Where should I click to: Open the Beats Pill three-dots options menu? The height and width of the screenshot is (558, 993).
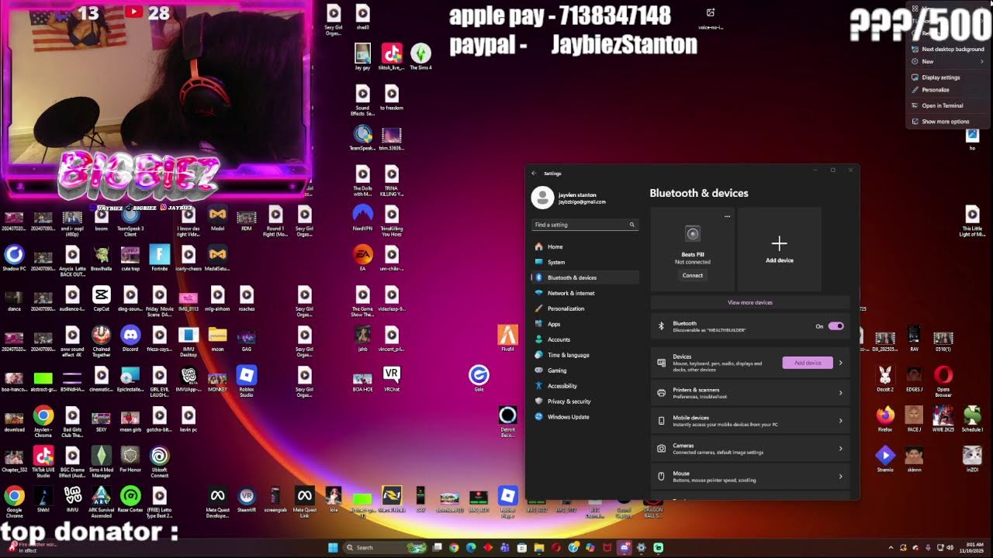[727, 216]
